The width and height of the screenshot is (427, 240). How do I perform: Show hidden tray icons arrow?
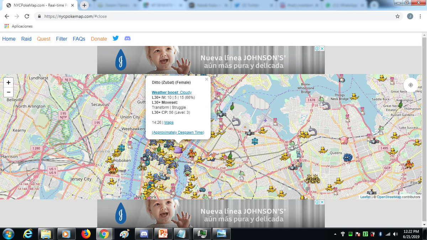point(336,234)
